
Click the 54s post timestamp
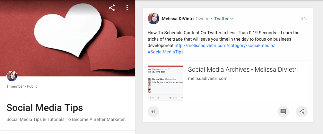[304, 19]
